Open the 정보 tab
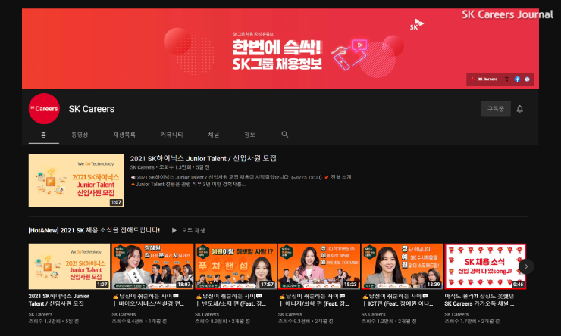 coord(249,135)
